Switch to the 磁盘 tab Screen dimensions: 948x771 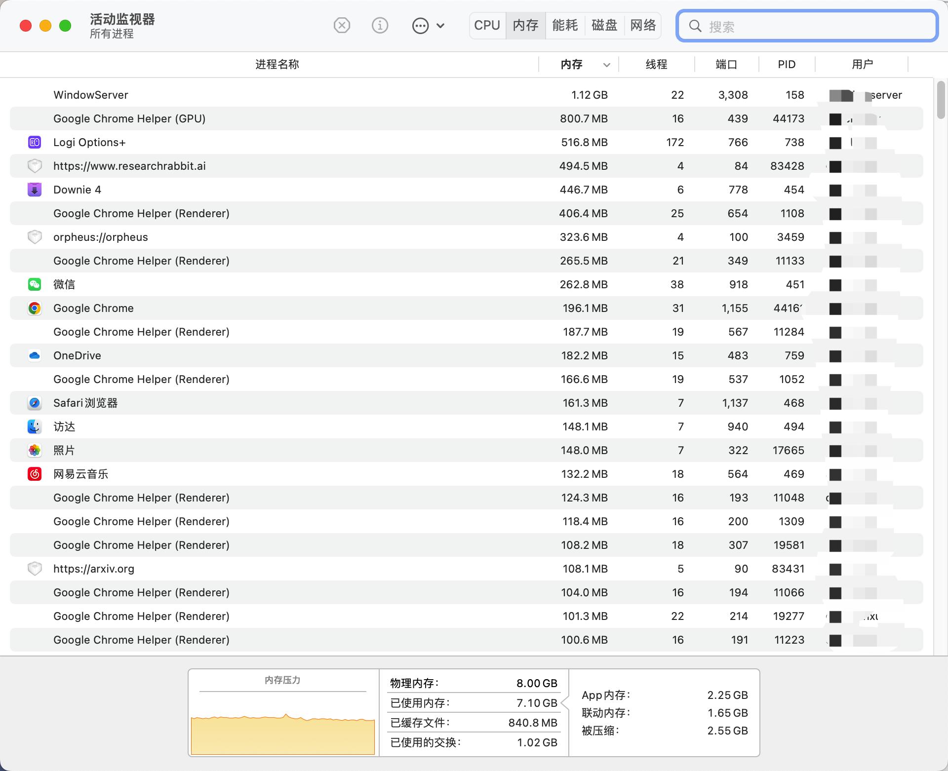tap(604, 25)
